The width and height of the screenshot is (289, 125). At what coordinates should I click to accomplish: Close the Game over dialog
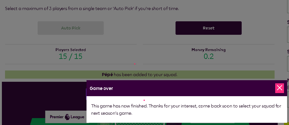[279, 88]
